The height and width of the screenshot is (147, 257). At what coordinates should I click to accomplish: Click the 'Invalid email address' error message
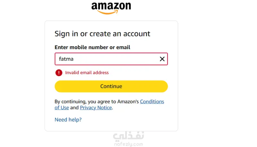point(87,73)
